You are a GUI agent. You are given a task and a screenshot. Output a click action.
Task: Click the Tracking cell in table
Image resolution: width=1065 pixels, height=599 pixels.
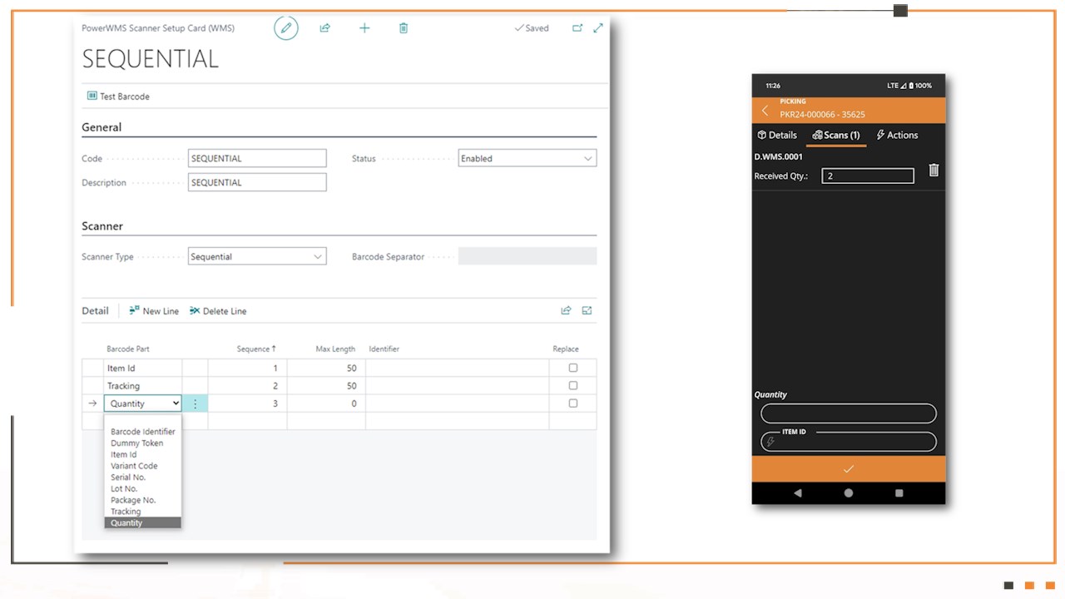(142, 386)
